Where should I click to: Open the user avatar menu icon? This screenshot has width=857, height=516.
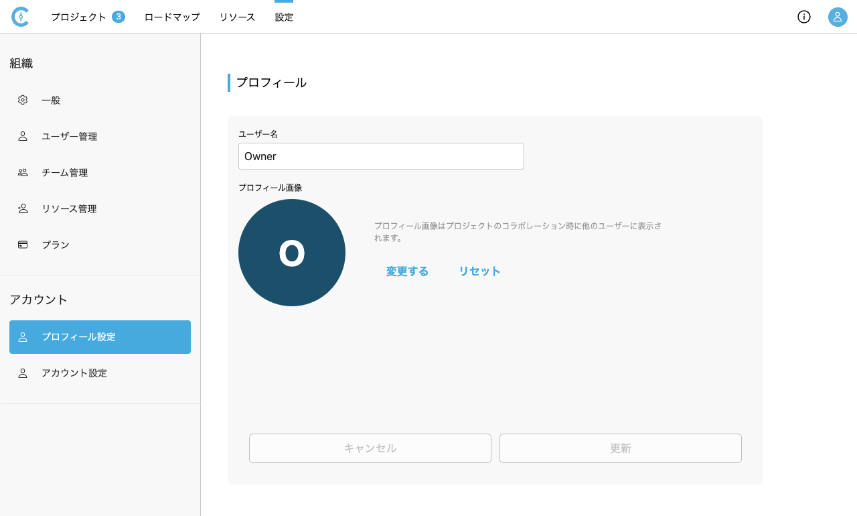[838, 17]
